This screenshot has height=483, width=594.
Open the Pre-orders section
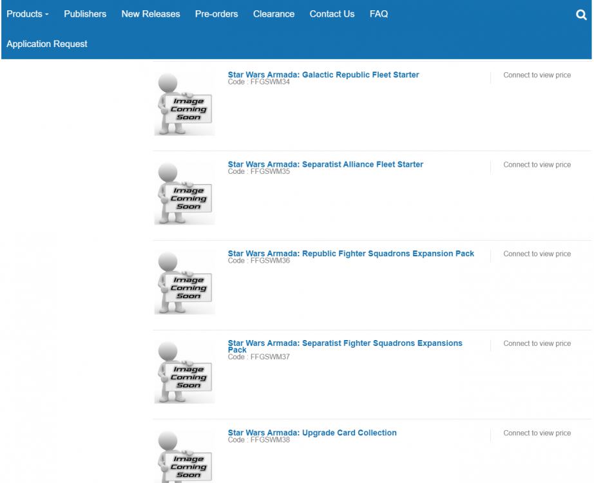coord(215,14)
